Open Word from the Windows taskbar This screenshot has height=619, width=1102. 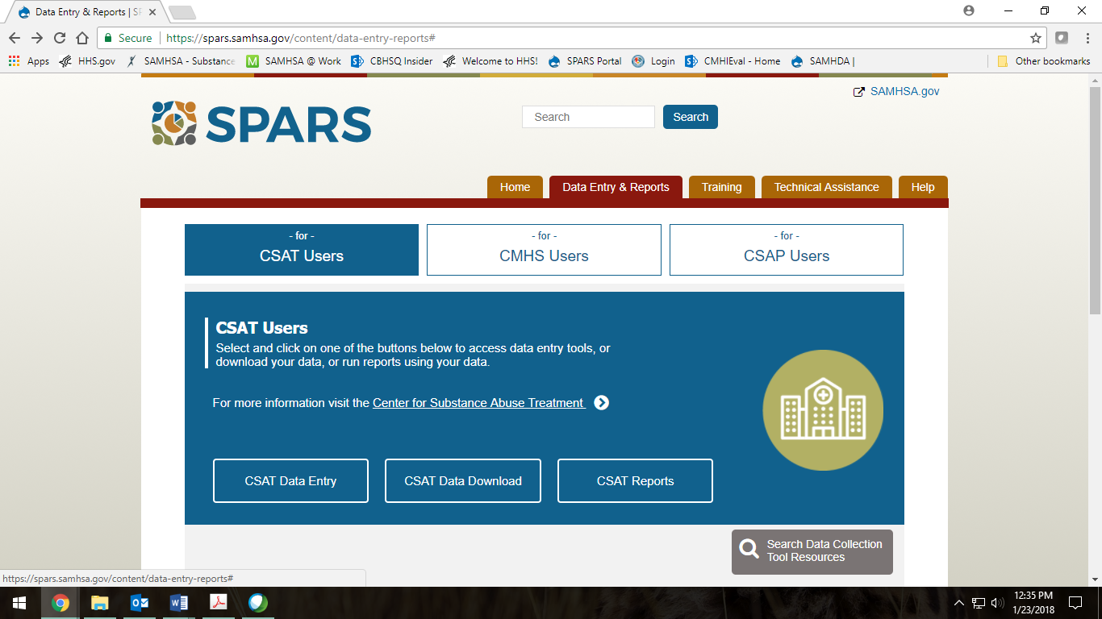click(179, 602)
